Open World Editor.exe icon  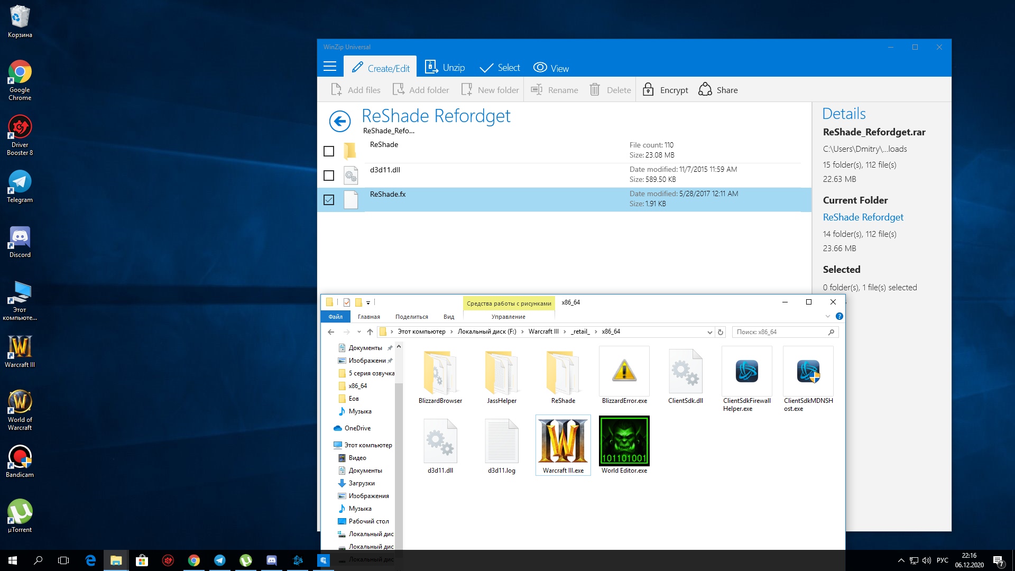(624, 441)
